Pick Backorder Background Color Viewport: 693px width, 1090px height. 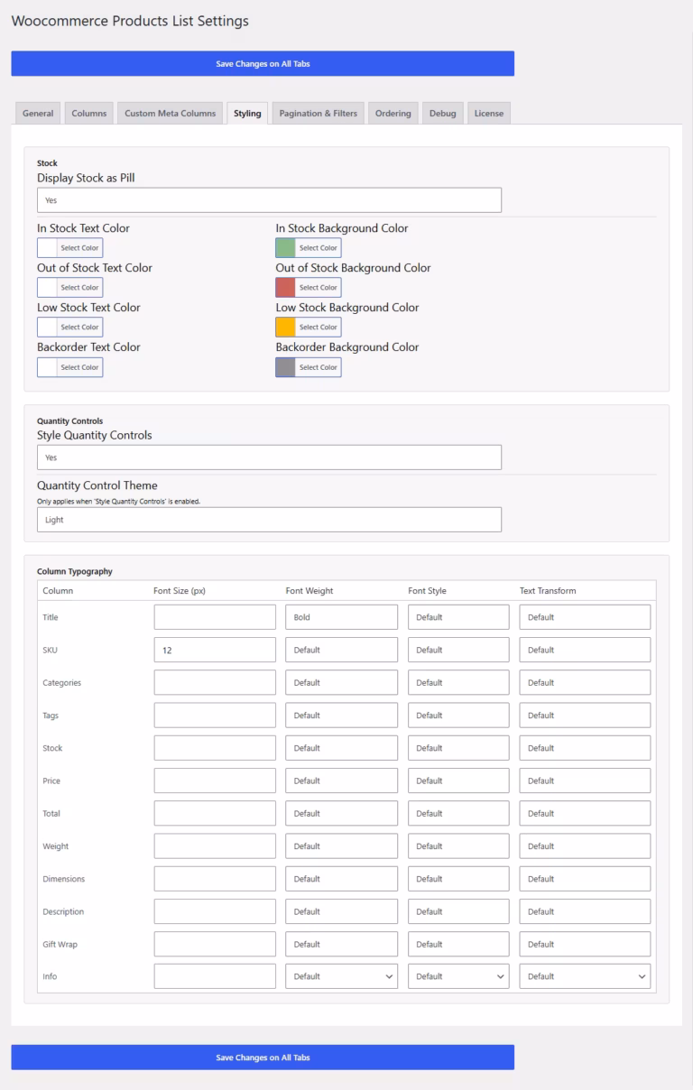[309, 367]
